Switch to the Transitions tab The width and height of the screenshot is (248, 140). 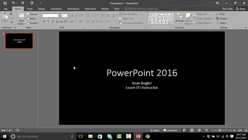coord(56,9)
